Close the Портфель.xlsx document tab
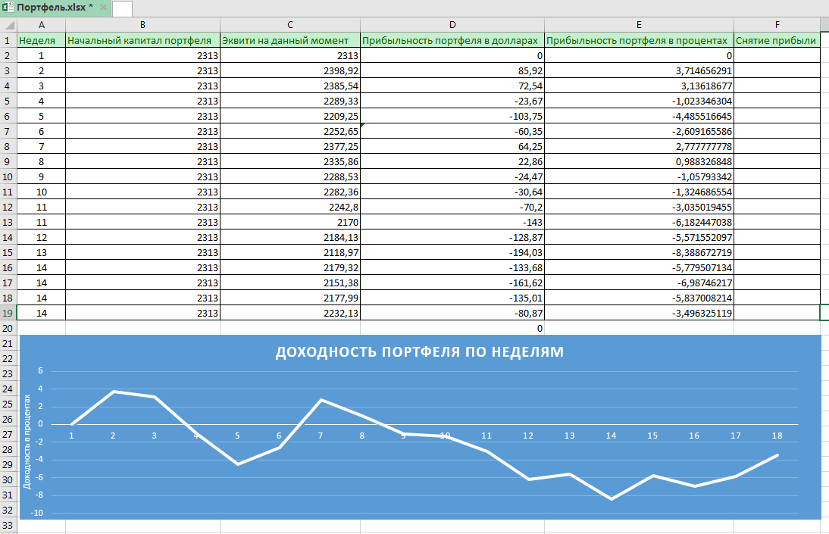 click(104, 7)
